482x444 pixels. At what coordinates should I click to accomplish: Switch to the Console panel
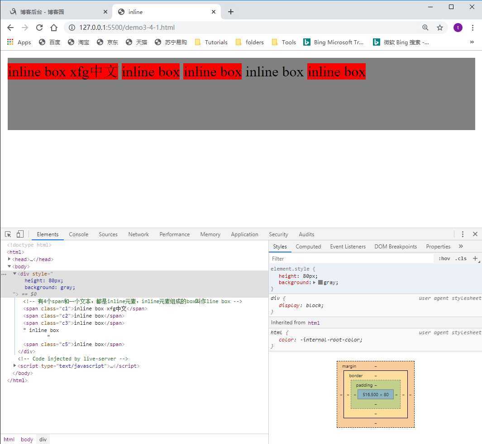point(79,234)
